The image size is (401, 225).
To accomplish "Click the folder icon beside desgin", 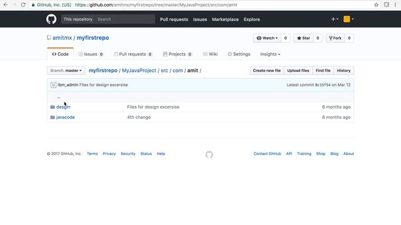I will pos(53,107).
